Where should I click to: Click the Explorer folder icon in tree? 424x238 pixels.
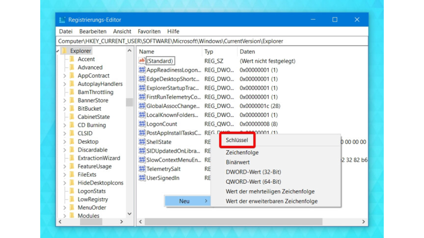coord(64,51)
